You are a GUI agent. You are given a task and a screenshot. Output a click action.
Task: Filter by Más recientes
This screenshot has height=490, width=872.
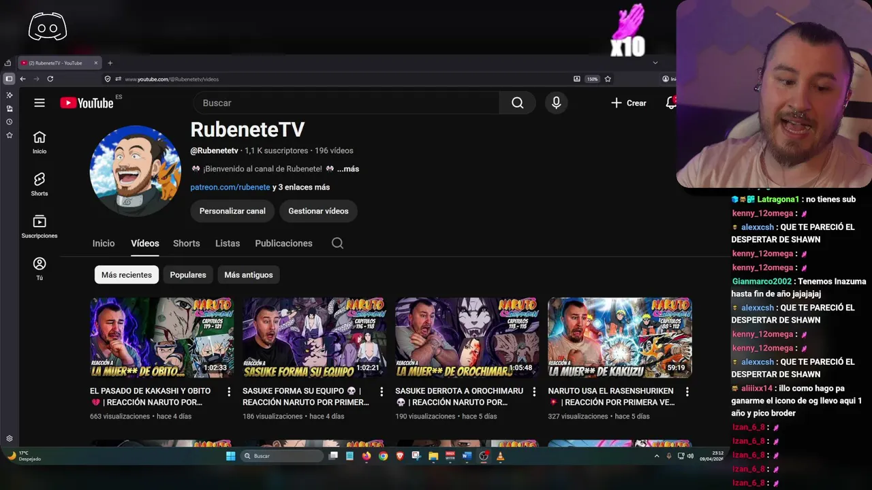(127, 275)
